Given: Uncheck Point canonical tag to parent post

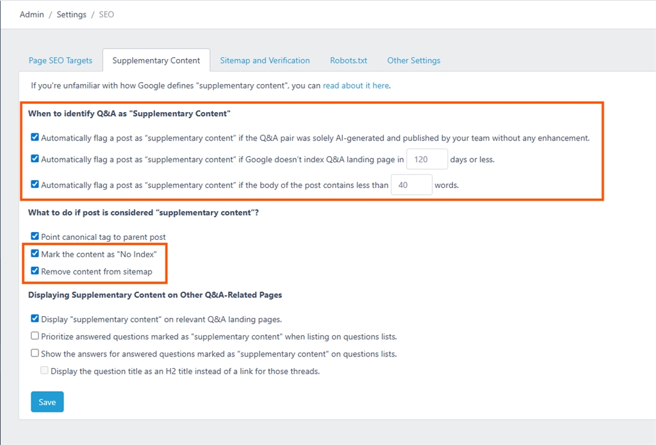Looking at the screenshot, I should pyautogui.click(x=35, y=237).
